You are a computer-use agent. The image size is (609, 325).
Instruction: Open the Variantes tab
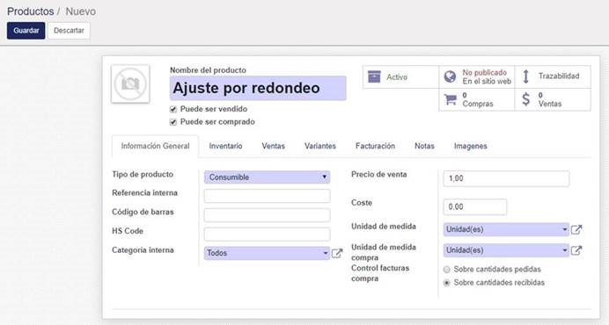click(x=320, y=146)
